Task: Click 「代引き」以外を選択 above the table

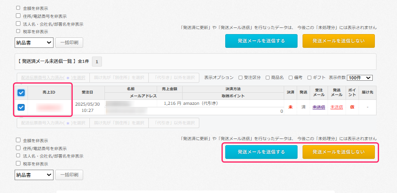Action: (x=173, y=77)
